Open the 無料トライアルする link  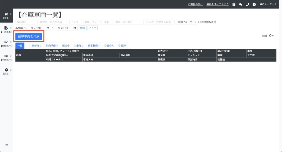(x=218, y=4)
